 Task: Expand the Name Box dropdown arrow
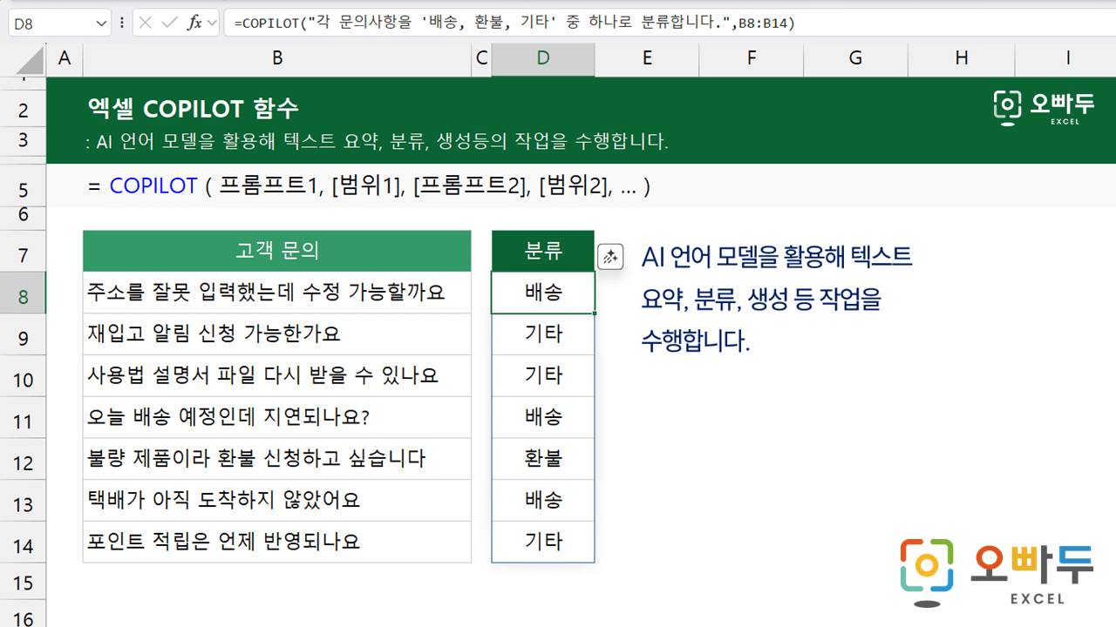click(99, 24)
